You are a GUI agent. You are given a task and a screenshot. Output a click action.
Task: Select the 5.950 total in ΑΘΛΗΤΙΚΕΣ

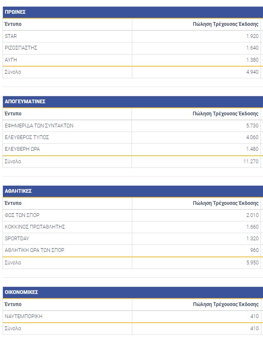252,263
